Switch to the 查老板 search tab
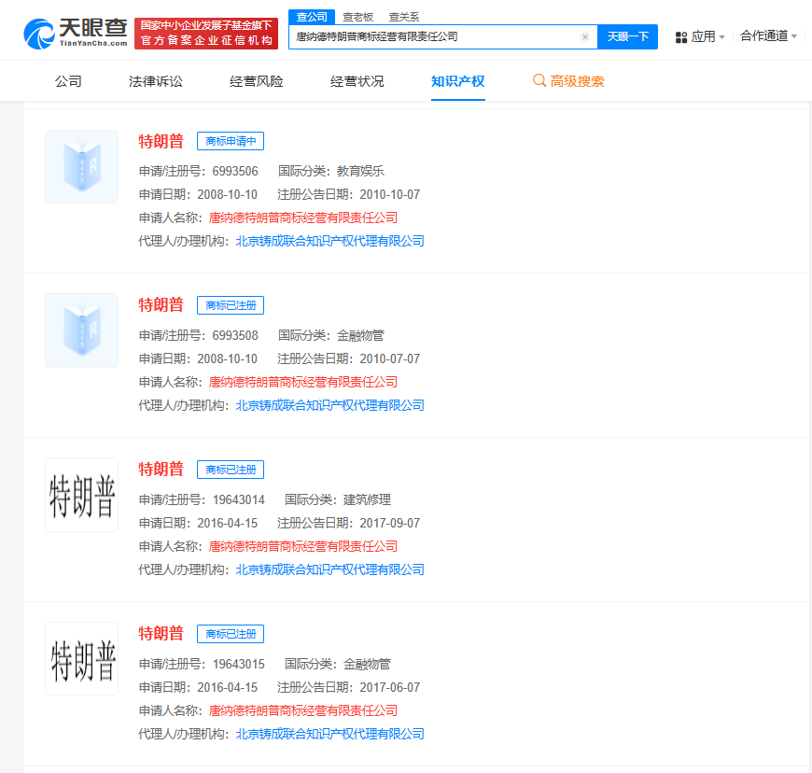 pos(357,17)
